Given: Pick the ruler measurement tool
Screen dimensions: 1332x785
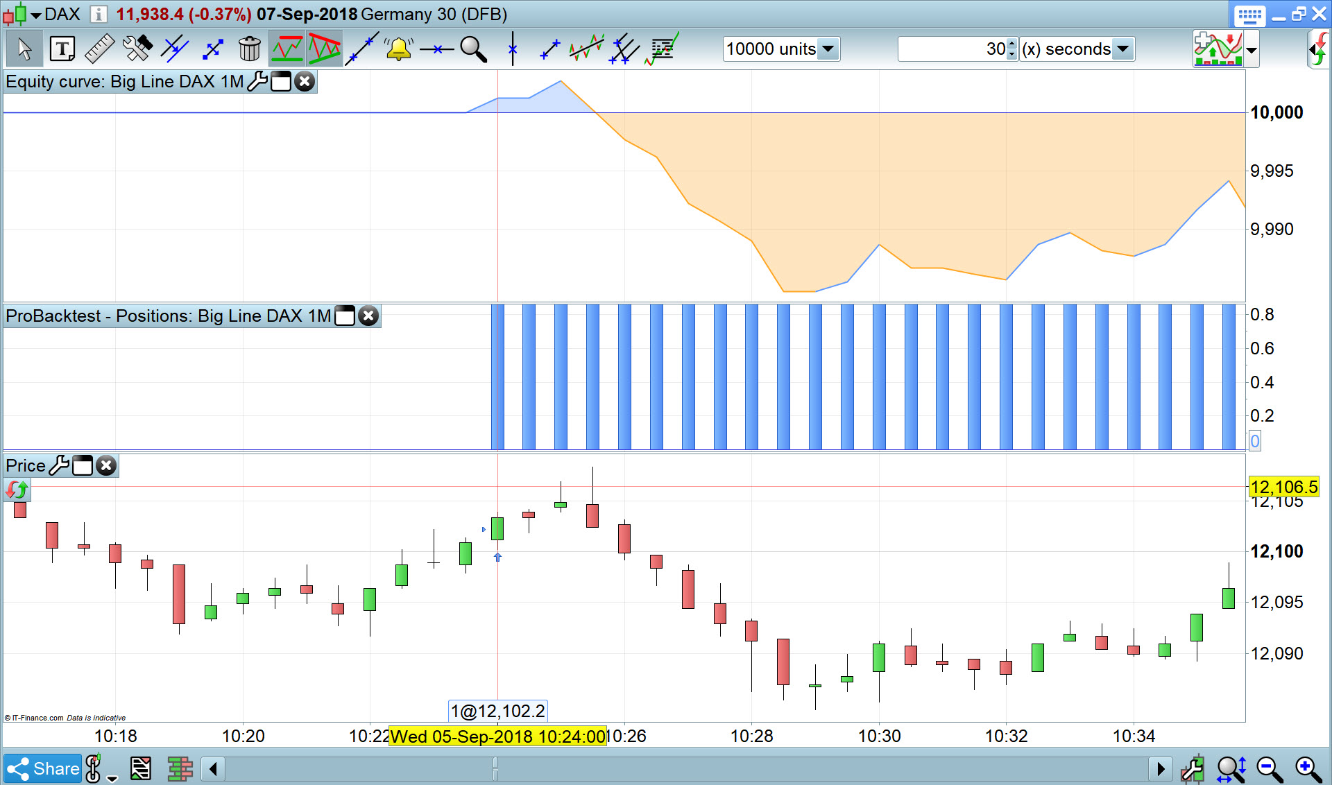Looking at the screenshot, I should coord(99,49).
